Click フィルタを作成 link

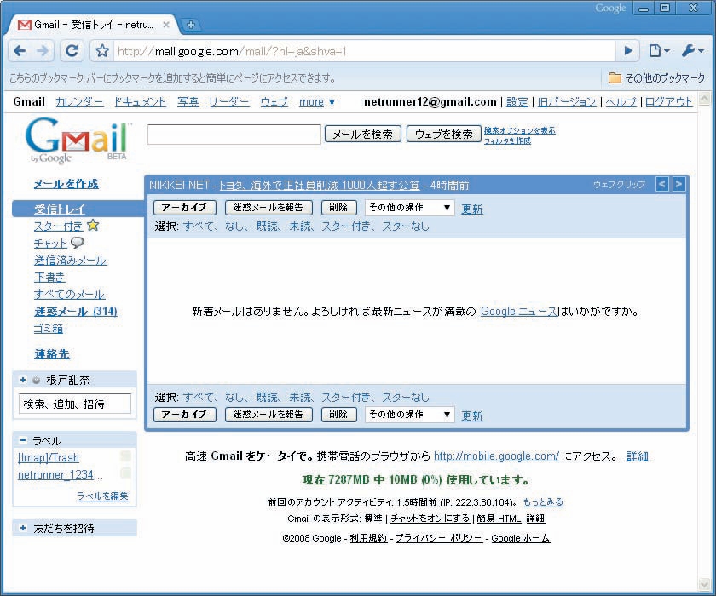click(507, 140)
